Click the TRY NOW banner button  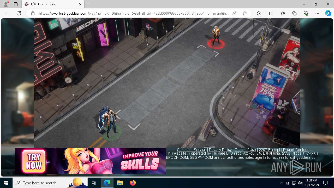(34, 161)
